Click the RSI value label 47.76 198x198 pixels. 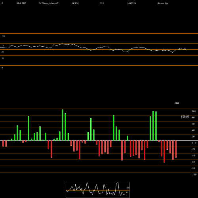[x=182, y=49]
